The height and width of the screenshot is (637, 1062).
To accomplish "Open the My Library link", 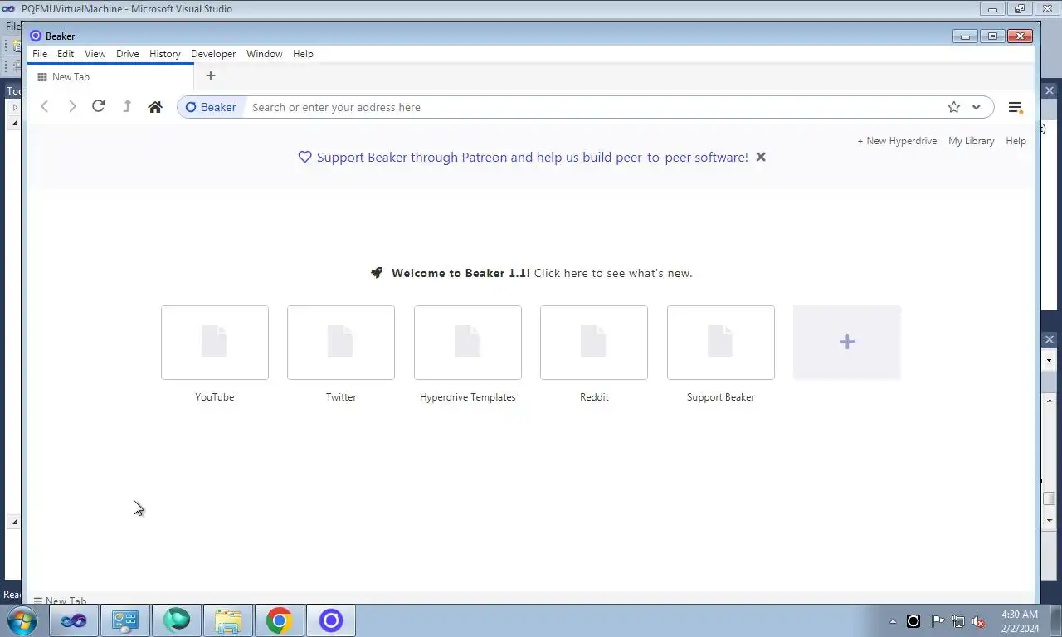I will [x=972, y=141].
